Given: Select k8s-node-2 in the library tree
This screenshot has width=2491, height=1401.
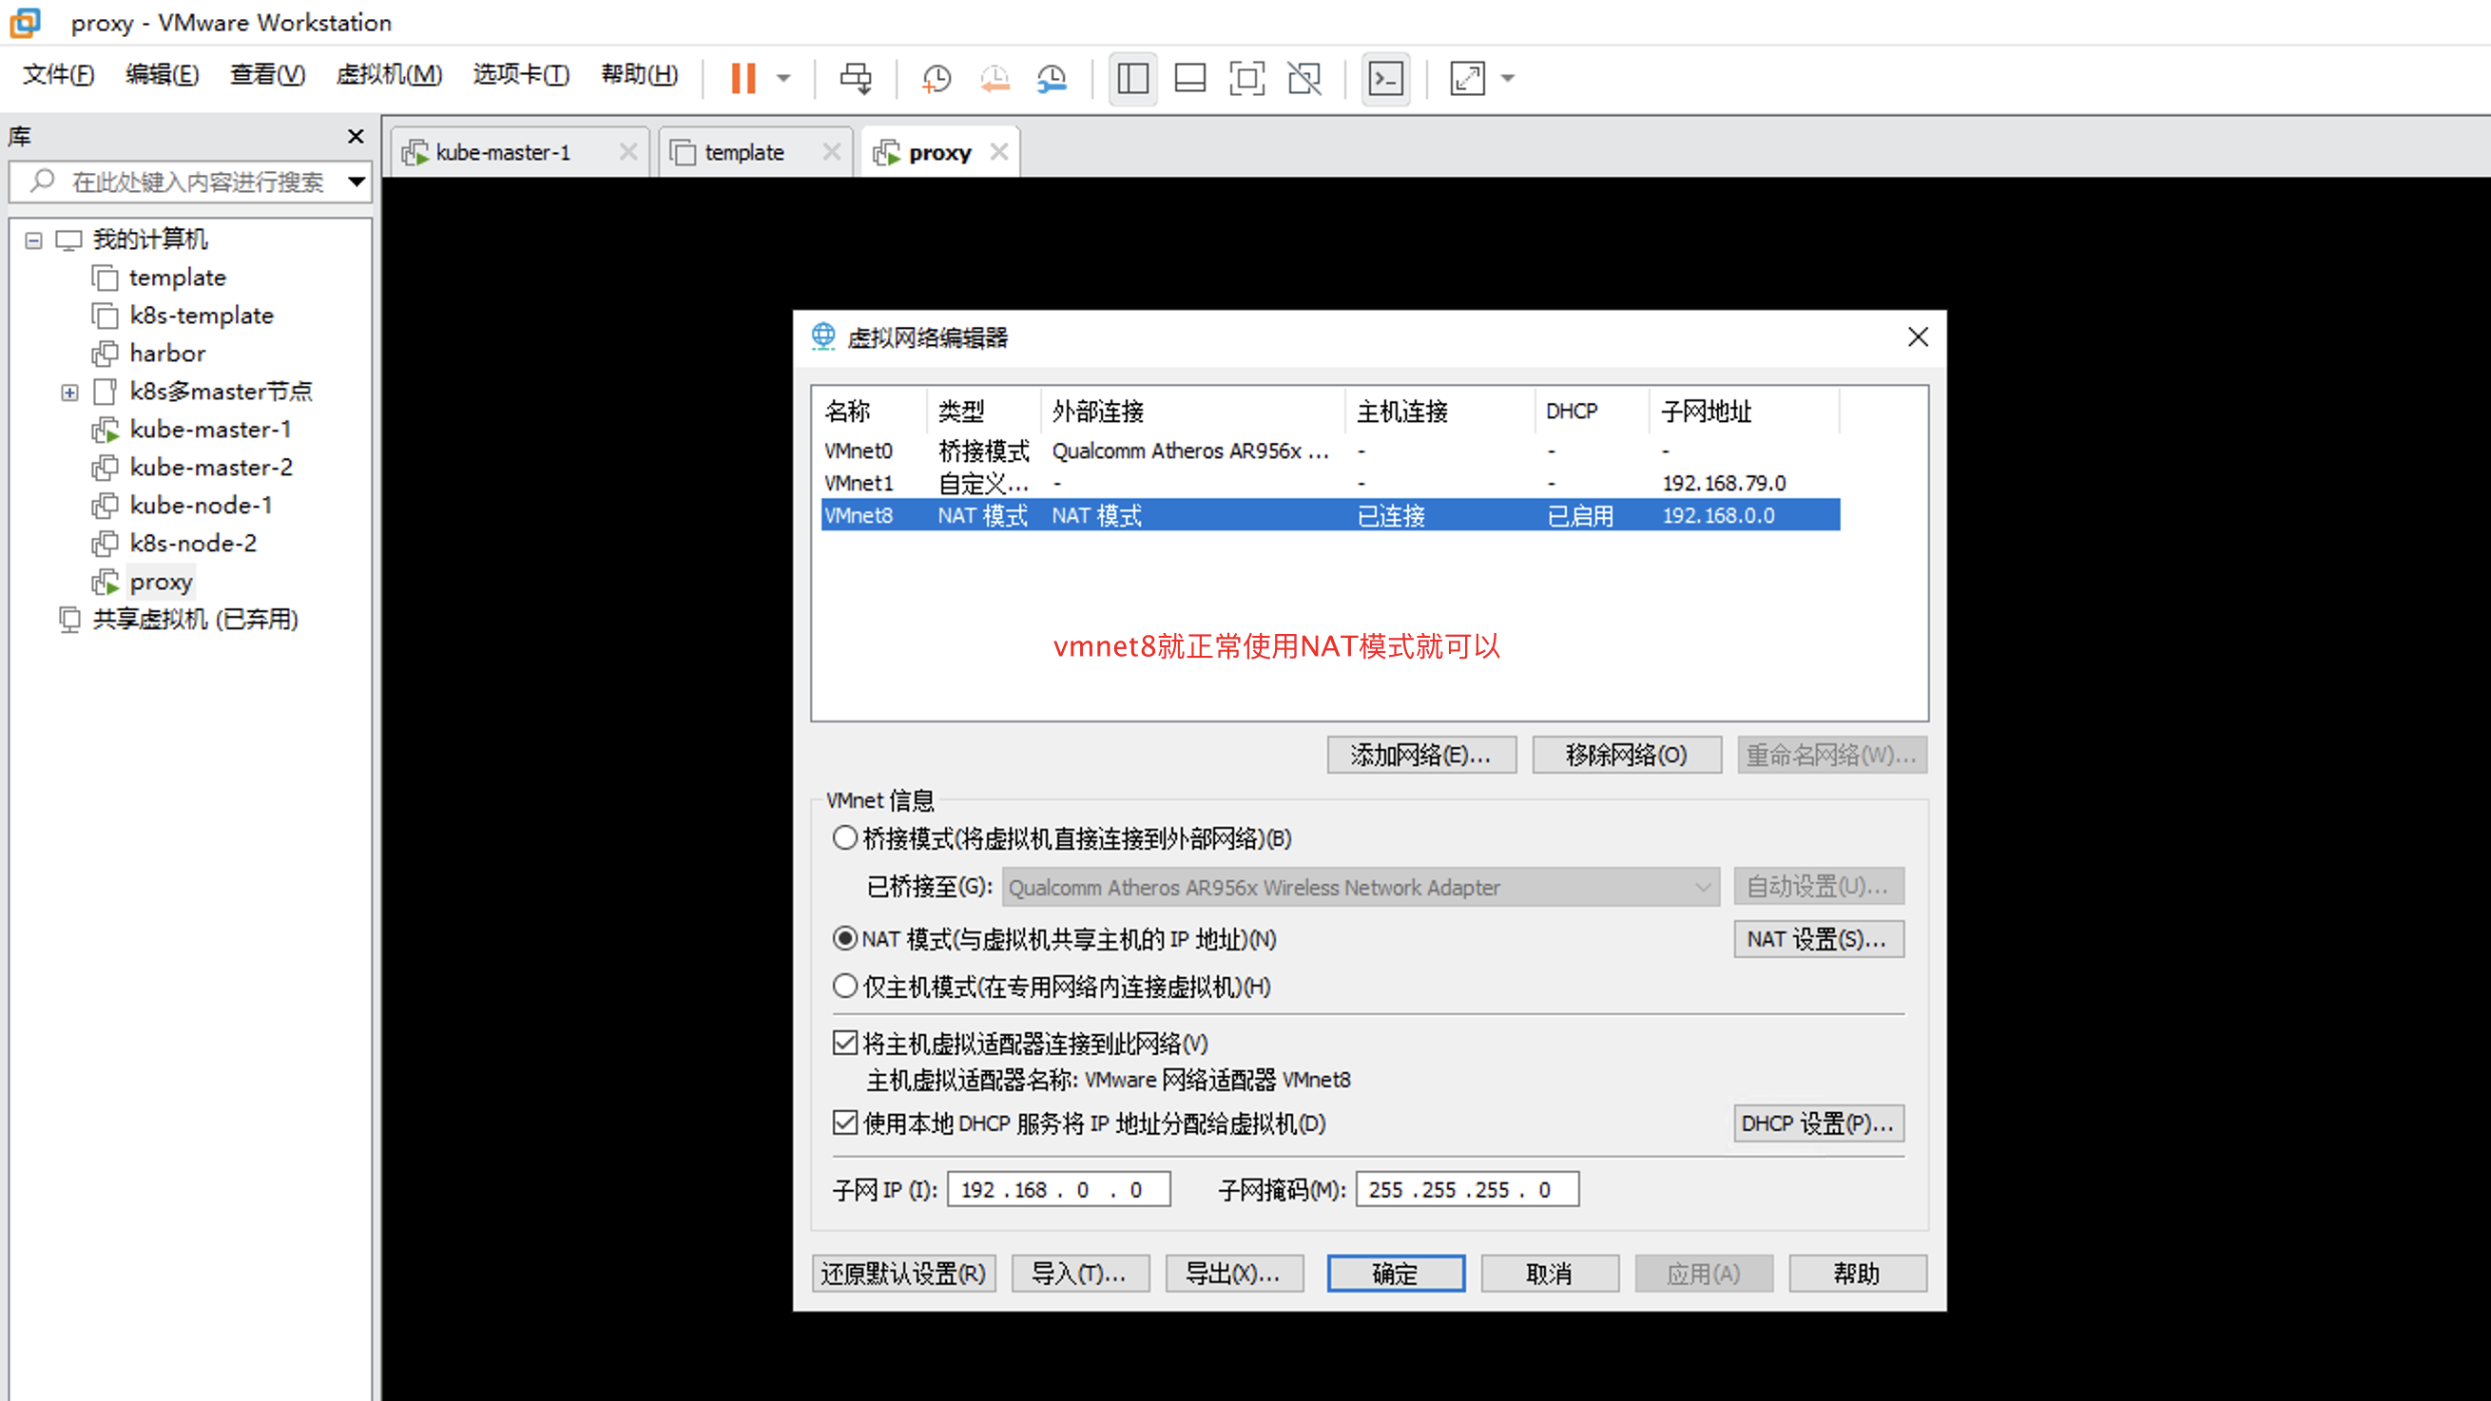Looking at the screenshot, I should (x=193, y=544).
